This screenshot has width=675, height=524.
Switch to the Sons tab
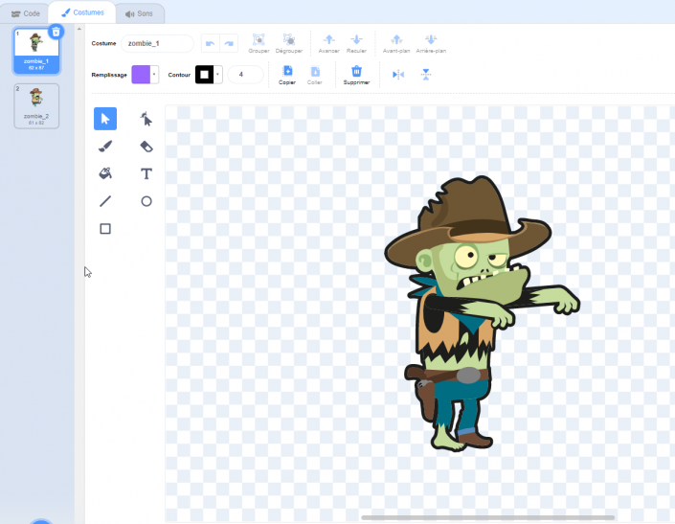pyautogui.click(x=139, y=13)
